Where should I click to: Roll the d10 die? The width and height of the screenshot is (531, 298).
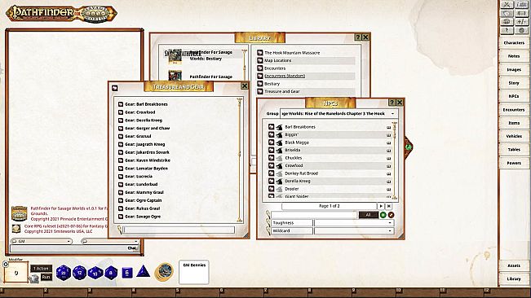pos(95,273)
